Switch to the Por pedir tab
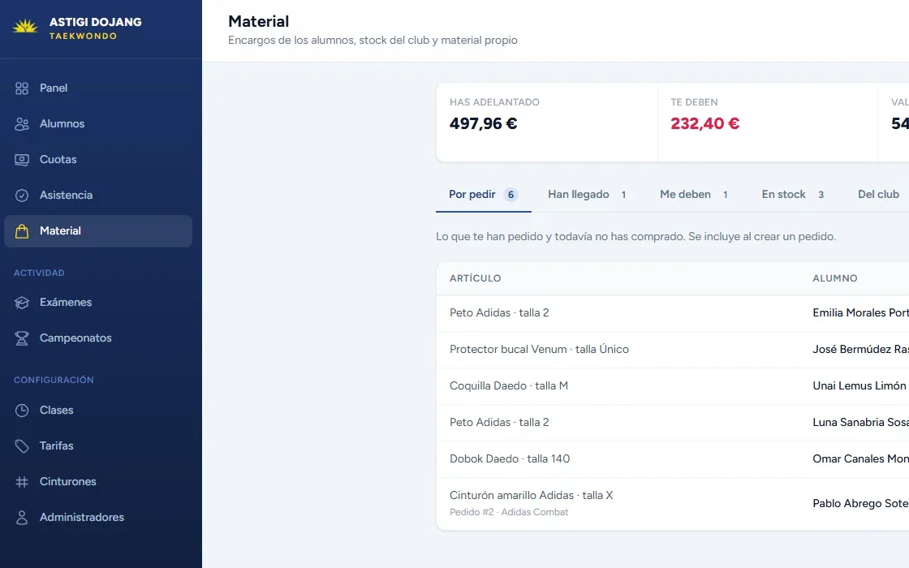This screenshot has width=909, height=568. click(484, 195)
